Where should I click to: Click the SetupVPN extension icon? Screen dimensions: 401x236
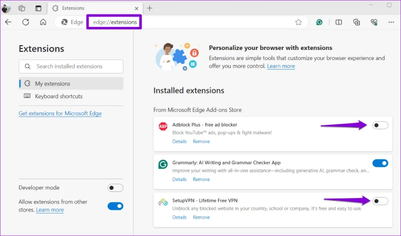tap(163, 202)
